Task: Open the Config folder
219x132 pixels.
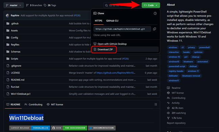Action: [x=15, y=37]
